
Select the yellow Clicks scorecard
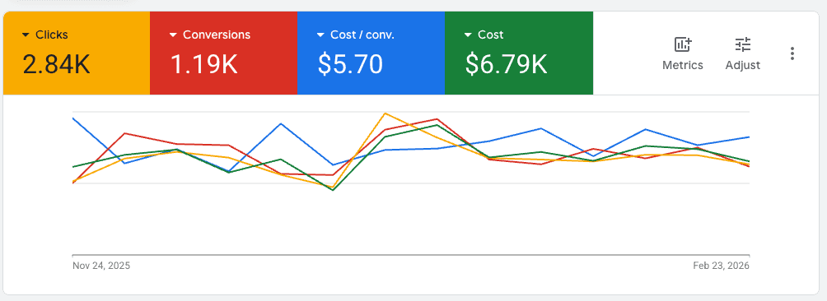point(77,53)
